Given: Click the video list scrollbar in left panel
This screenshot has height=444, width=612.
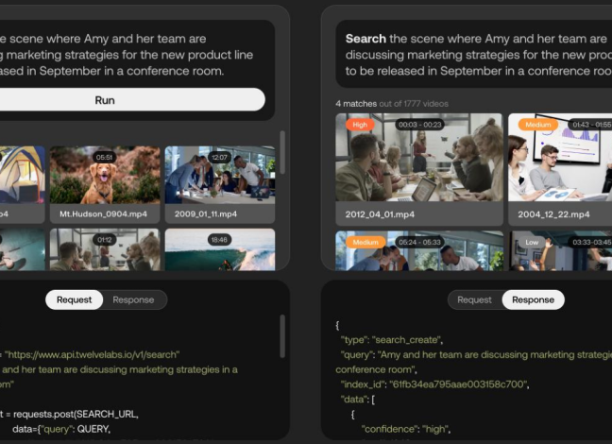Looking at the screenshot, I should point(282,152).
